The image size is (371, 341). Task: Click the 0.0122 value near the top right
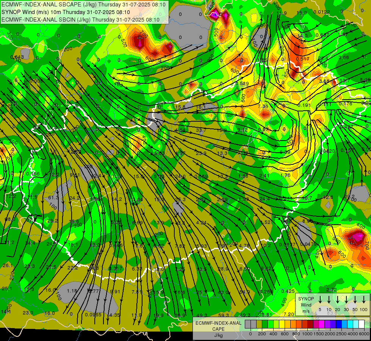(x=321, y=12)
